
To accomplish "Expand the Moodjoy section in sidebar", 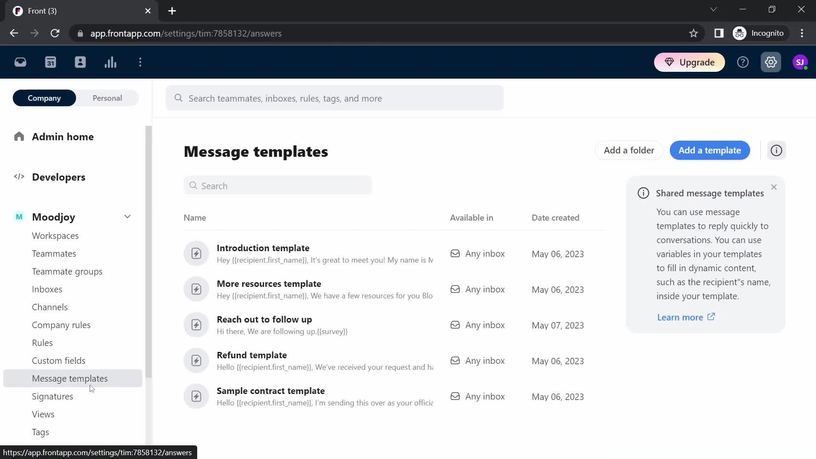I will 128,217.
